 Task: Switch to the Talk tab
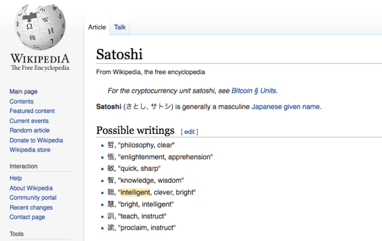[x=120, y=27]
